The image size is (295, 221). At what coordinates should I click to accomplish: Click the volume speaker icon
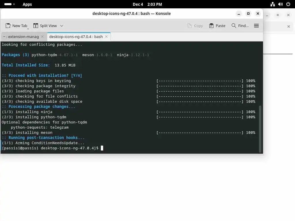point(280,4)
